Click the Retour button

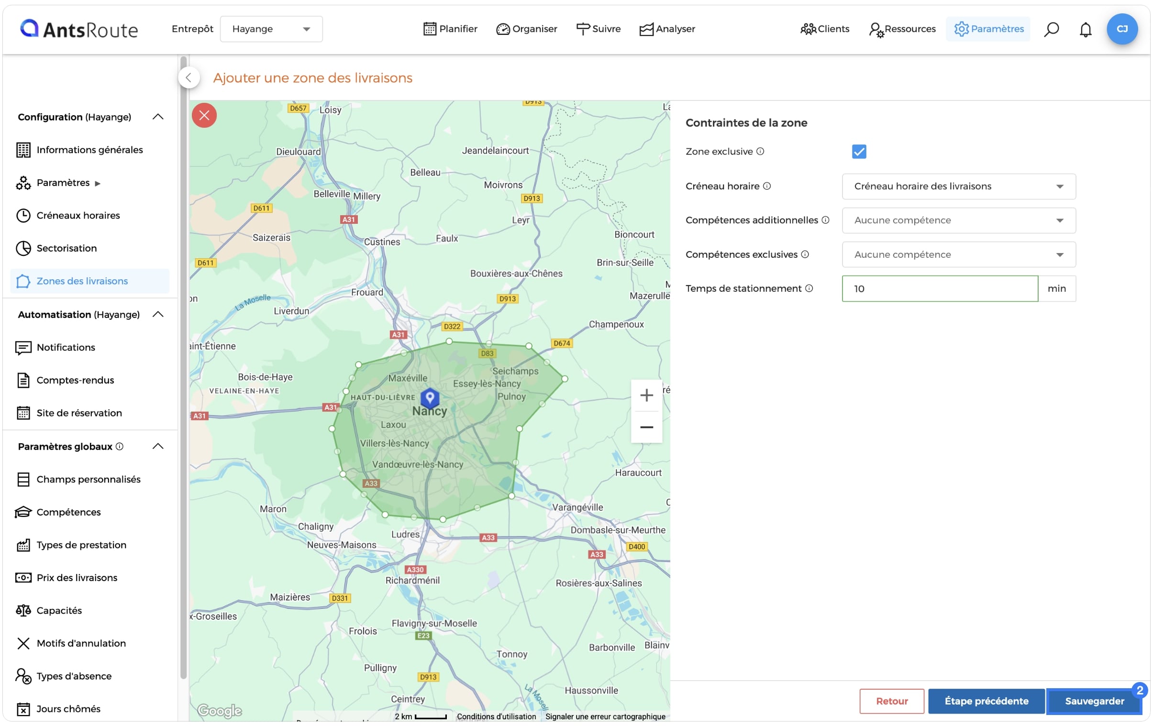[x=892, y=702]
